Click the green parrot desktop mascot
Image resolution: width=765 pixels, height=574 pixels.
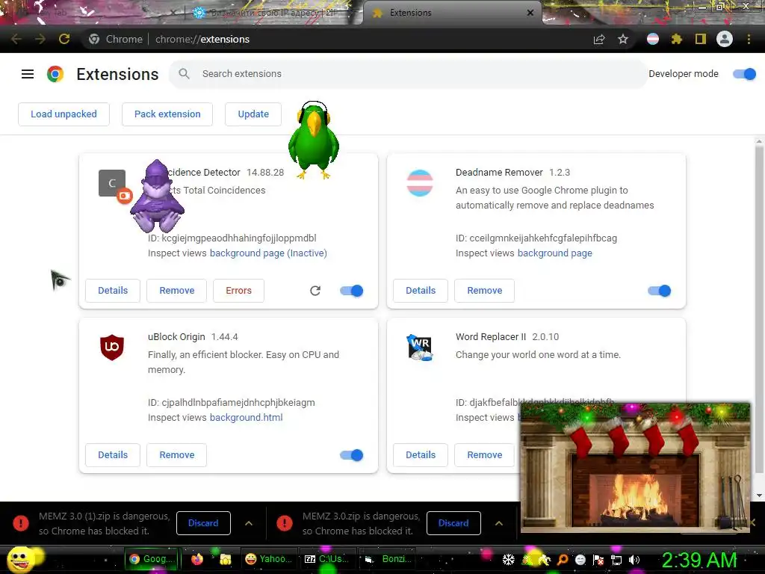point(313,141)
